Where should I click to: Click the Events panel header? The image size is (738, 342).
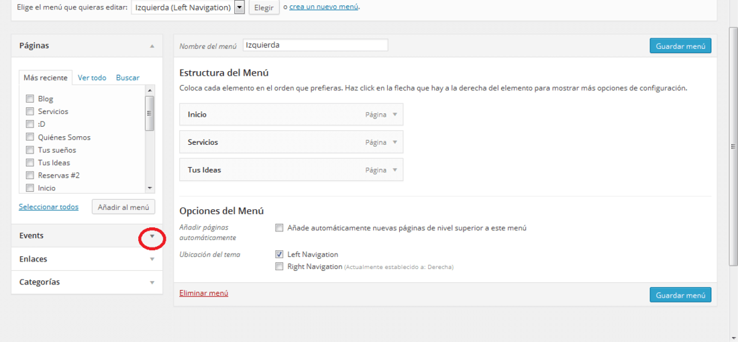[87, 235]
